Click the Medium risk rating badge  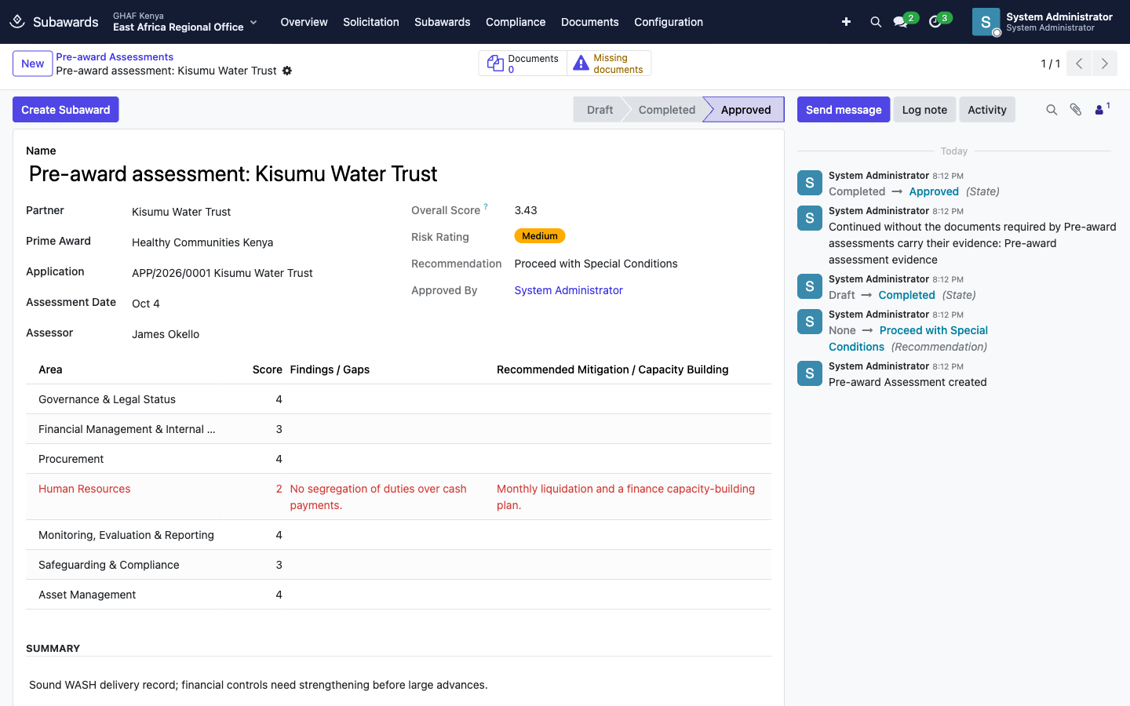540,236
